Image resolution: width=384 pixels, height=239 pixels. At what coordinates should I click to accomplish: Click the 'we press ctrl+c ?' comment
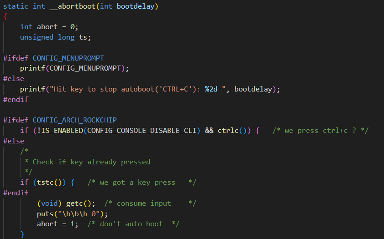pos(320,131)
